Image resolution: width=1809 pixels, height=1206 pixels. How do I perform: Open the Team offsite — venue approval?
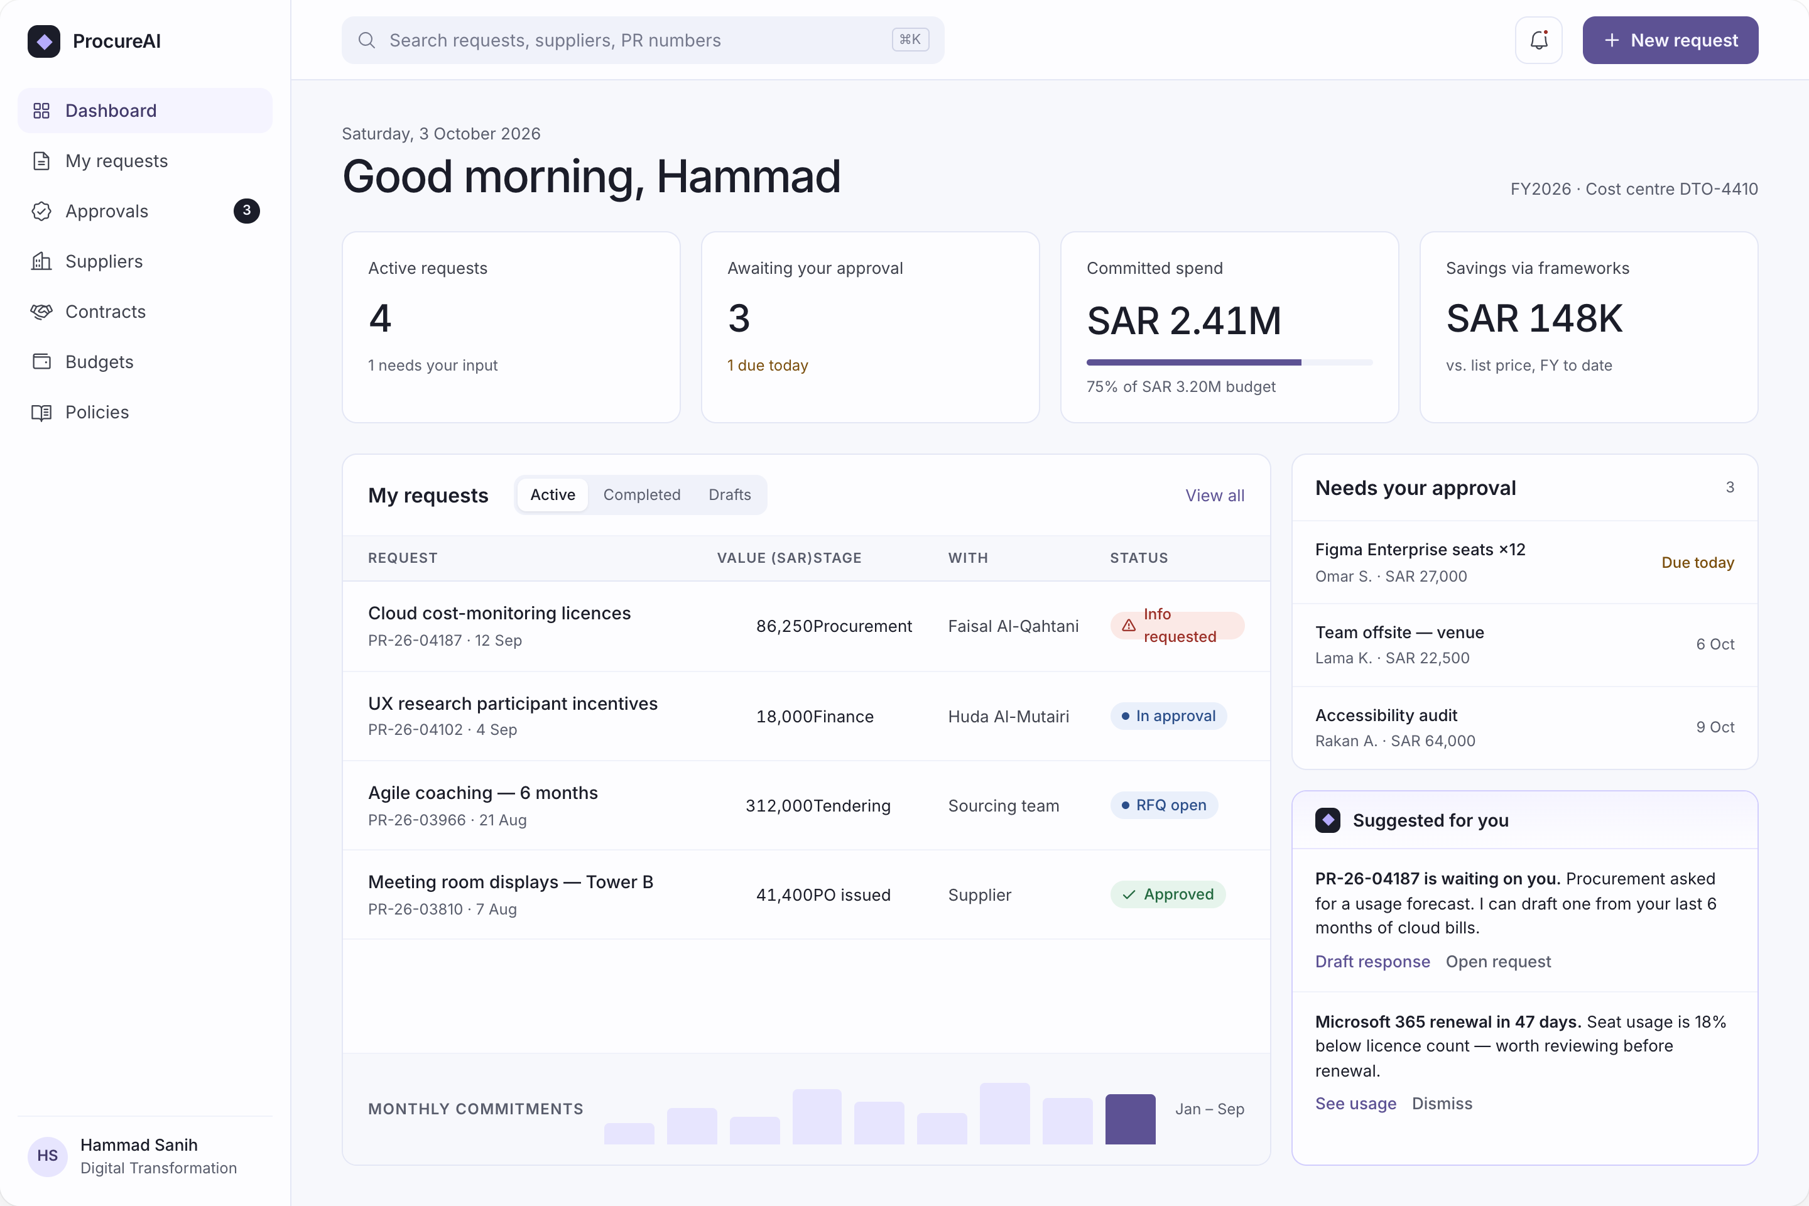click(1524, 644)
